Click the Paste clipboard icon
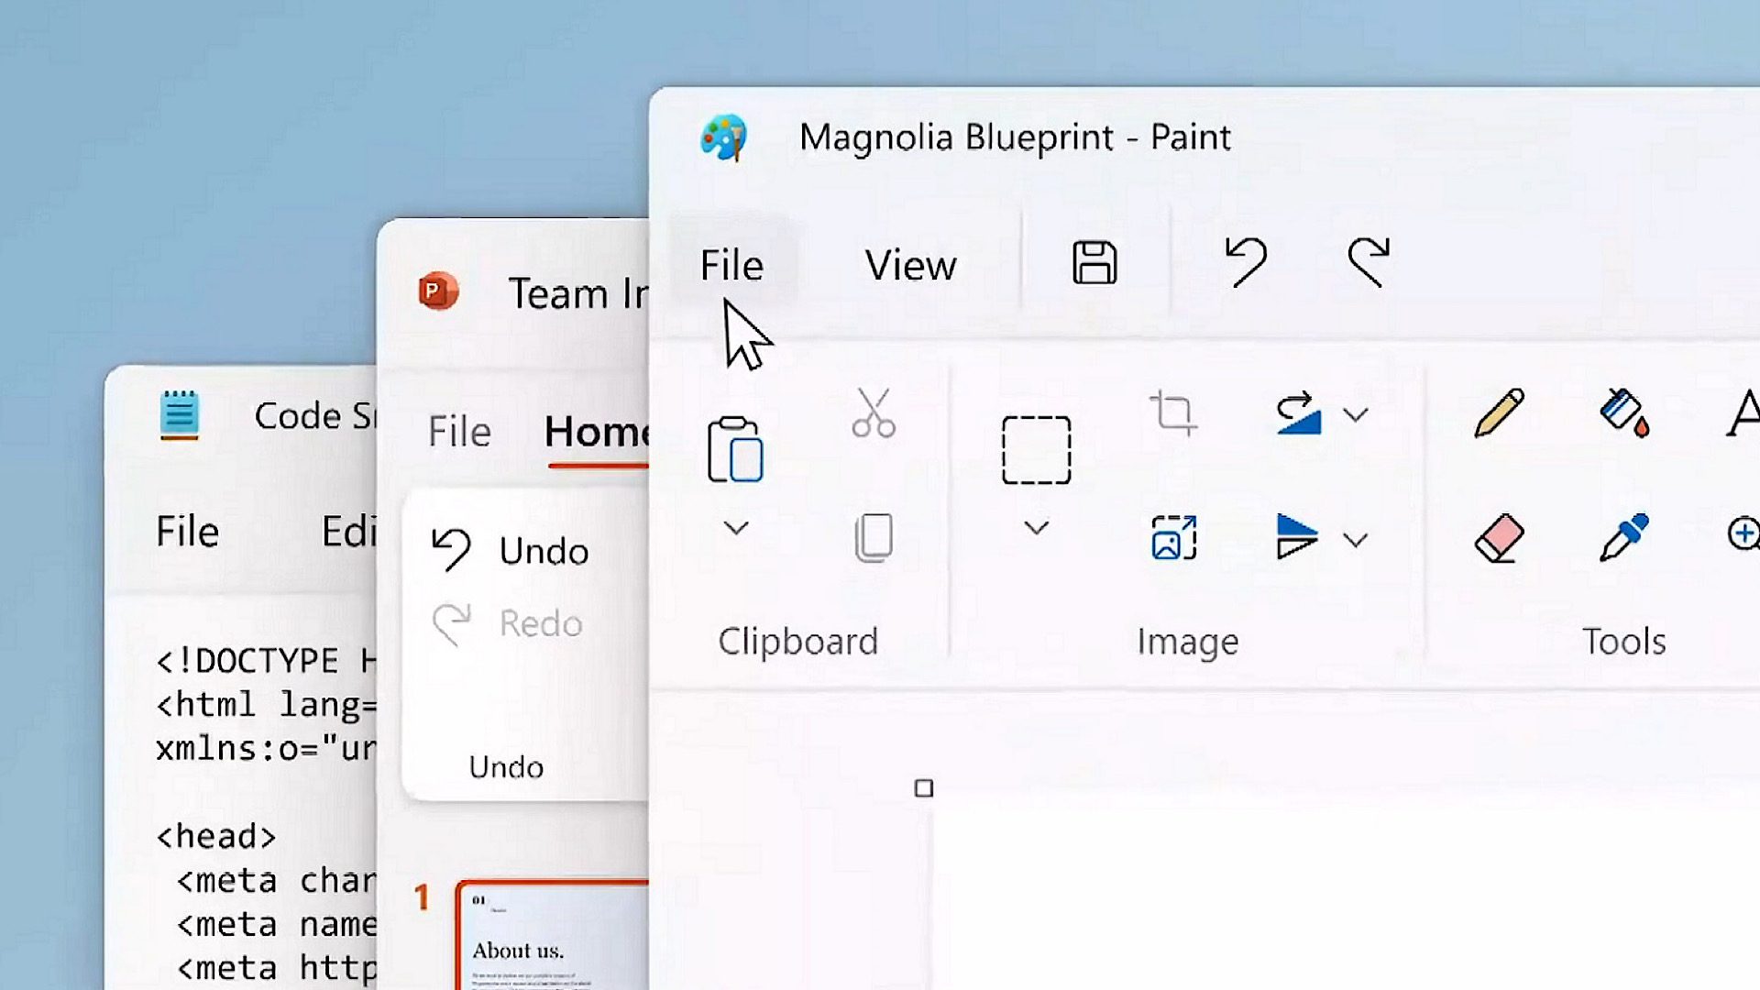The height and width of the screenshot is (990, 1760). [735, 449]
